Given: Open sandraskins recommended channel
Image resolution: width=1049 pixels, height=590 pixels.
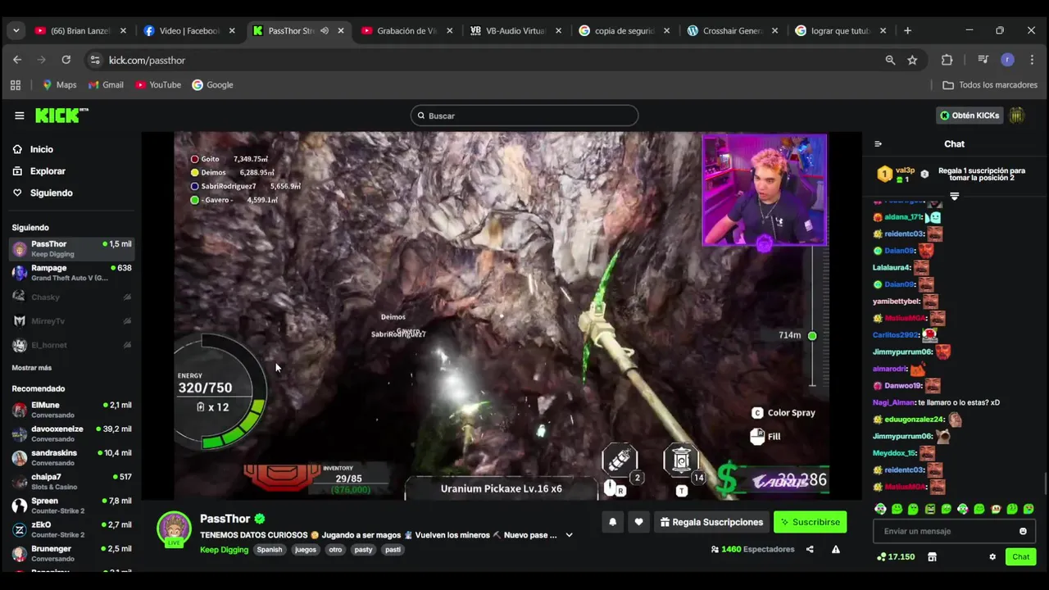Looking at the screenshot, I should pyautogui.click(x=72, y=457).
